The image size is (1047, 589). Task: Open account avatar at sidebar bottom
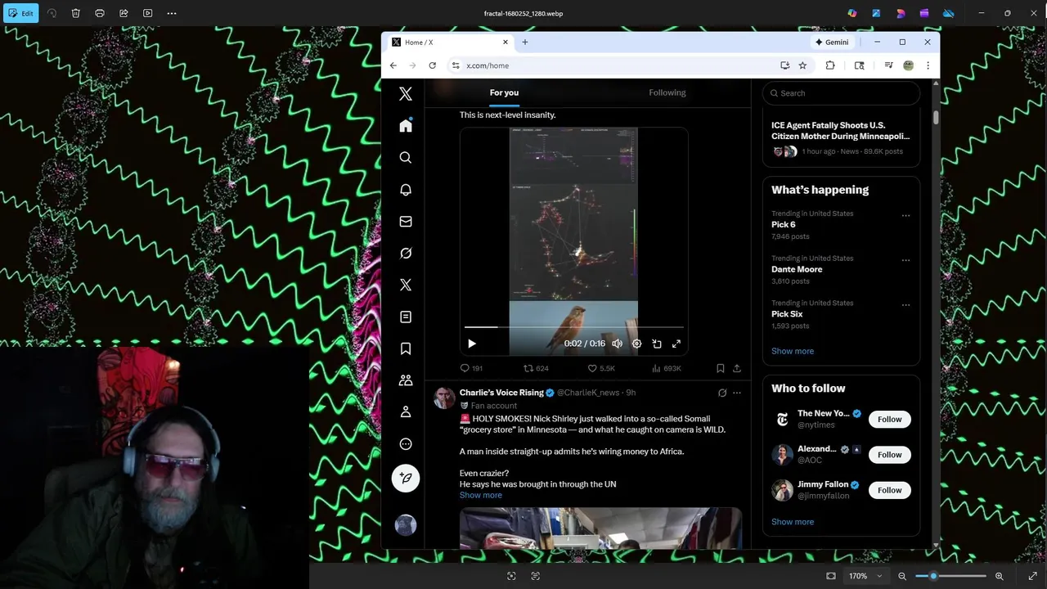click(406, 525)
